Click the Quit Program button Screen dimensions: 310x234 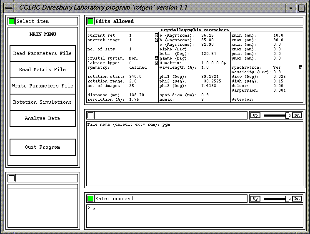[42, 147]
